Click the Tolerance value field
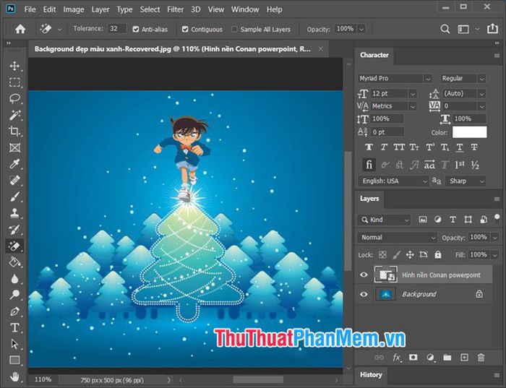Screen dimensions: 506x388 click(116, 29)
